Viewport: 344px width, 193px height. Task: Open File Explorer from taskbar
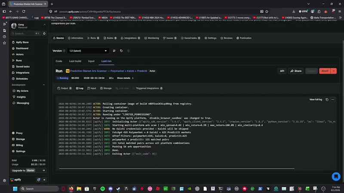(79, 189)
